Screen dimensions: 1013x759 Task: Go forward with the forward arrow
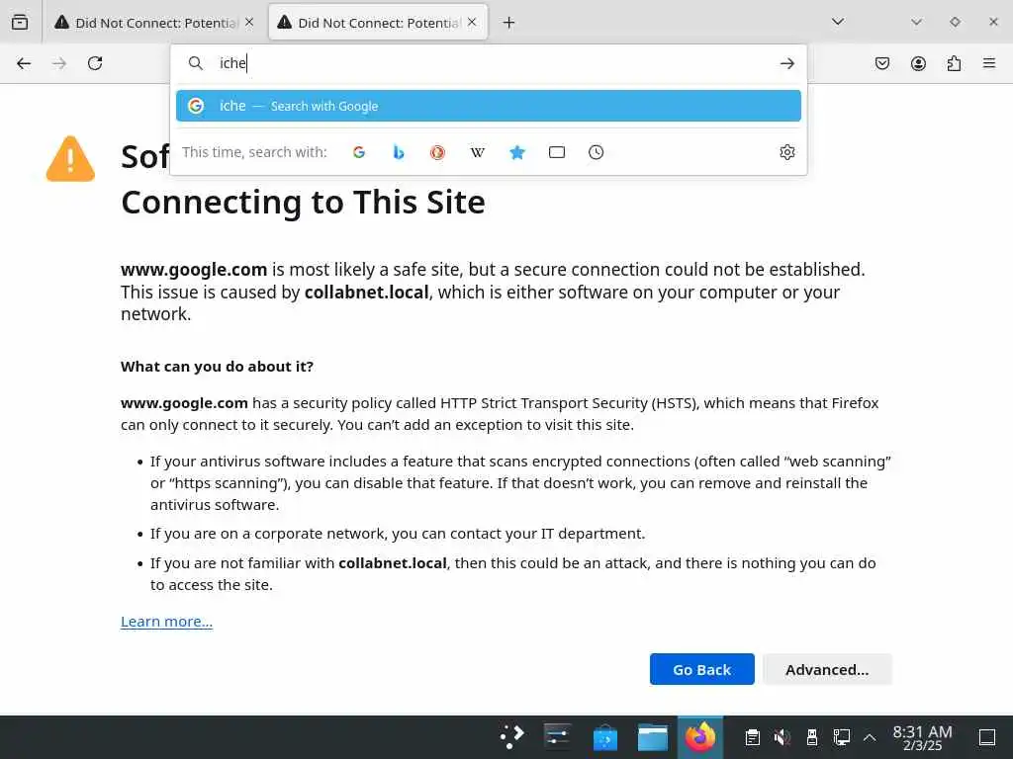[59, 63]
